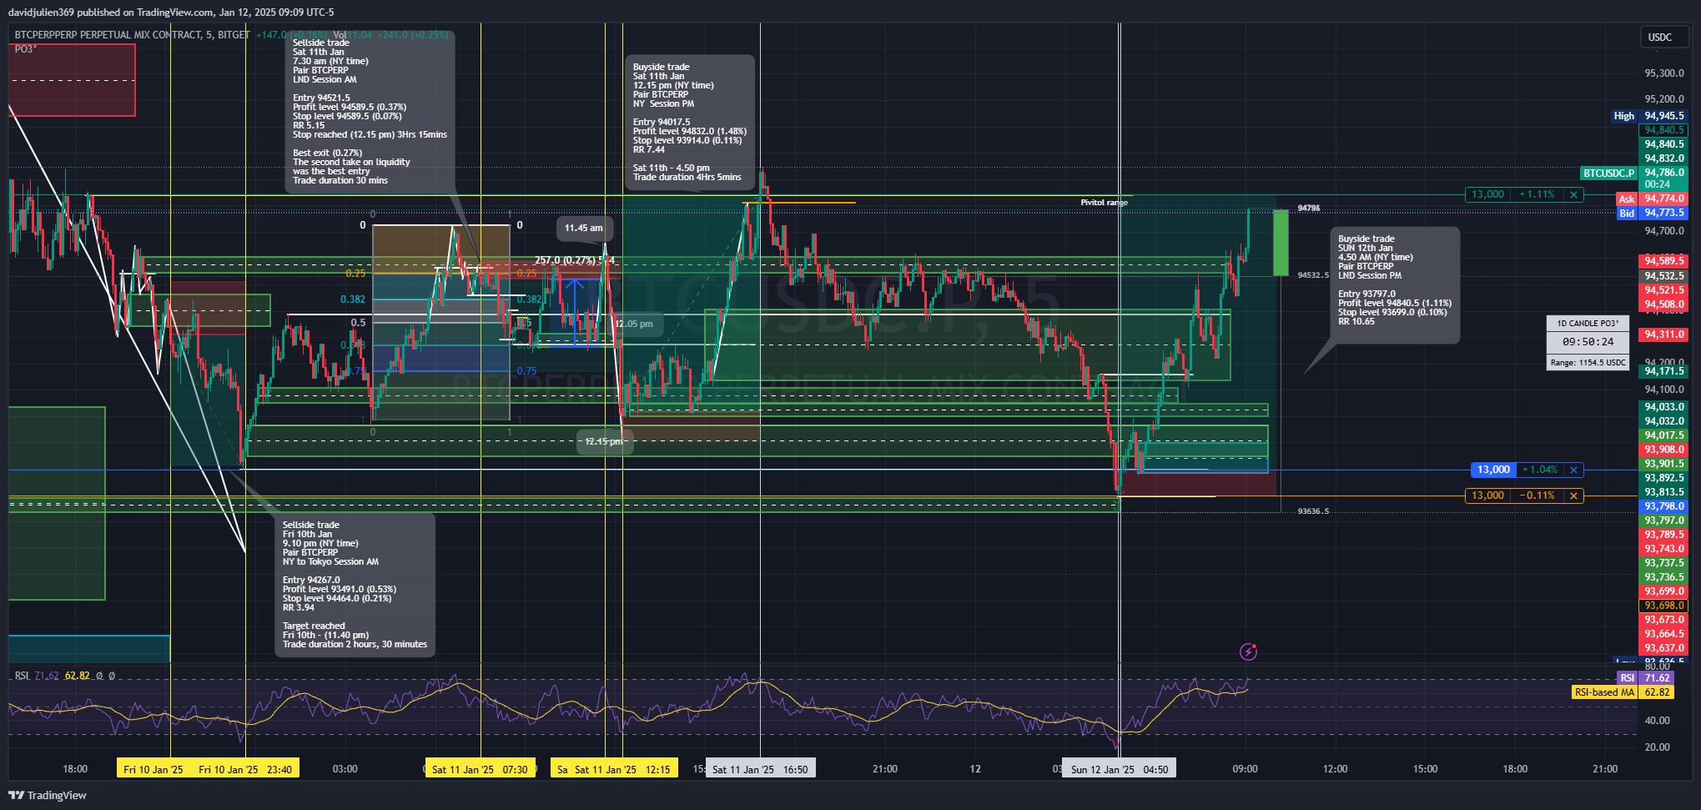Click the 40.00 RSI scale value
This screenshot has height=810, width=1701.
pos(1657,721)
